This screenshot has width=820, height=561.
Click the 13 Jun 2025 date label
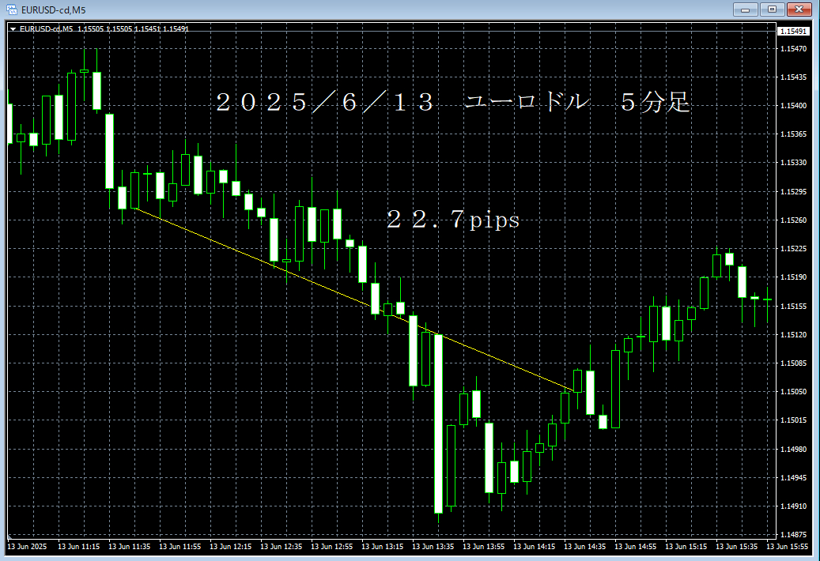click(27, 546)
